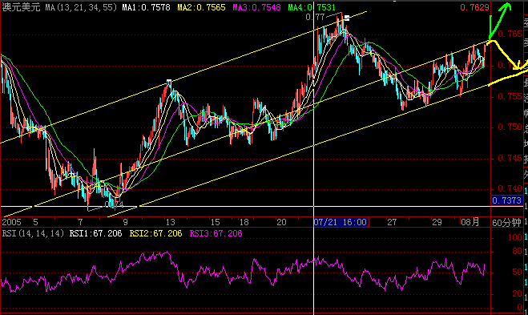Select the MA3:0.7548 magenta value
Viewport: 528px width, 315px height.
[x=256, y=7]
